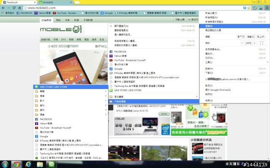Expand the Tools (L) submenu in Chrome menu
Image resolution: width=270 pixels, height=168 pixels.
point(235,62)
